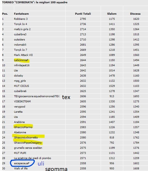Screen dimensions: 148x171
Task: Click the circled ascapeceuaF team name
Action: [22, 163]
